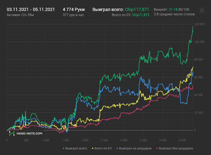
Task: Click the 'Выиграл всего' legend label
Action: (x=76, y=148)
